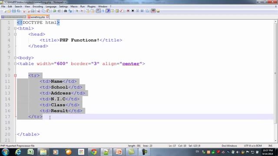Click the Redo arrow toolbar icon
The width and height of the screenshot is (278, 156).
[x=59, y=11]
